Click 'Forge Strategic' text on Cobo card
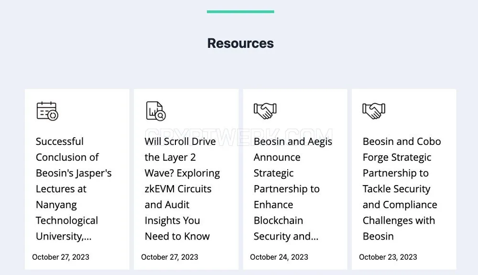 [397, 157]
